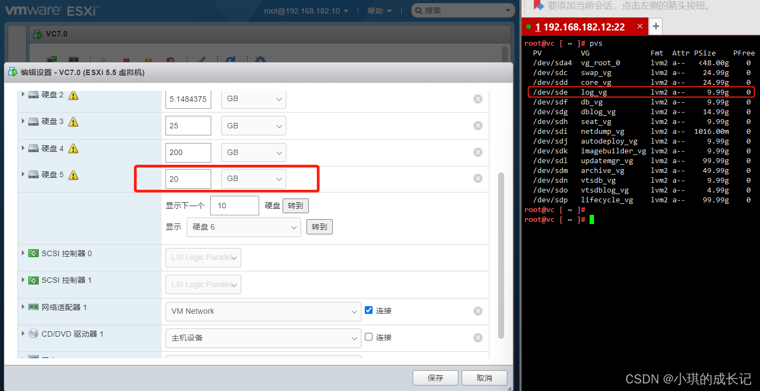Expand the CD/DVD 驱动器 1 row
The height and width of the screenshot is (391, 760).
tap(23, 333)
